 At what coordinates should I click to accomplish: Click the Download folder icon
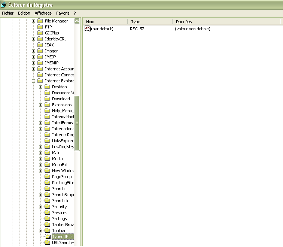pos(48,99)
